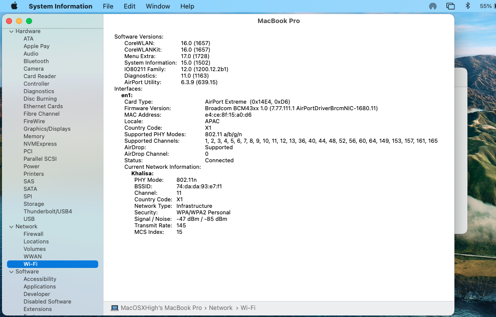Select Printers in the sidebar
Viewport: 496px width, 317px height.
coord(34,174)
